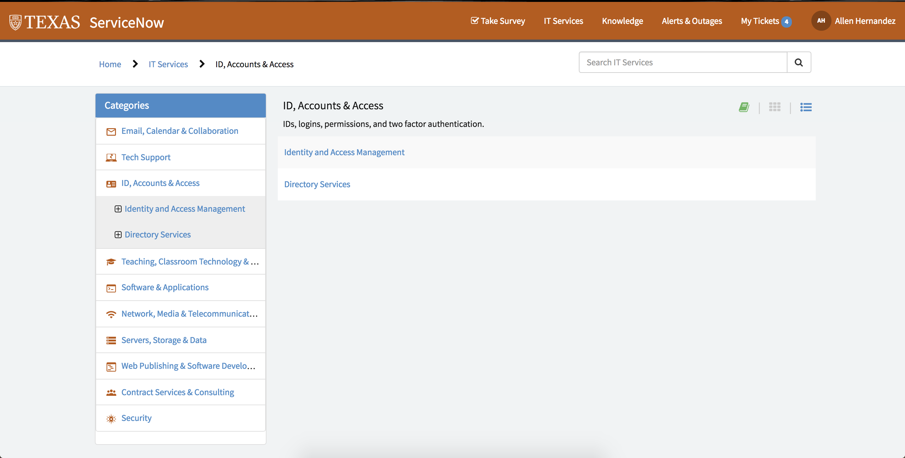Click the graduation cap Teaching icon

[x=111, y=262]
